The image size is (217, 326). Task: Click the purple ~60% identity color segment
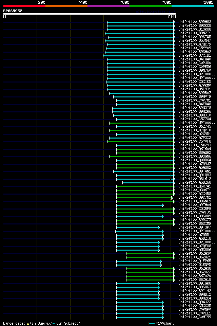(108, 6)
